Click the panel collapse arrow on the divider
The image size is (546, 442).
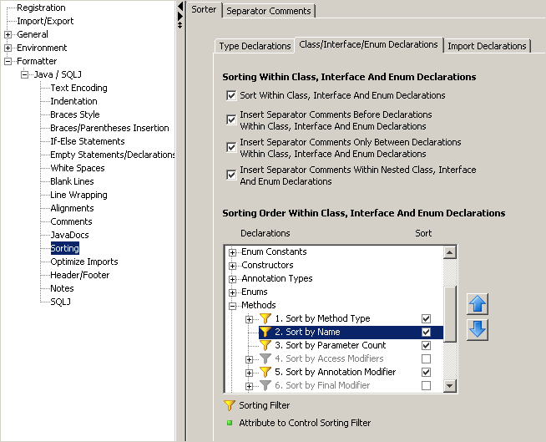pyautogui.click(x=180, y=8)
